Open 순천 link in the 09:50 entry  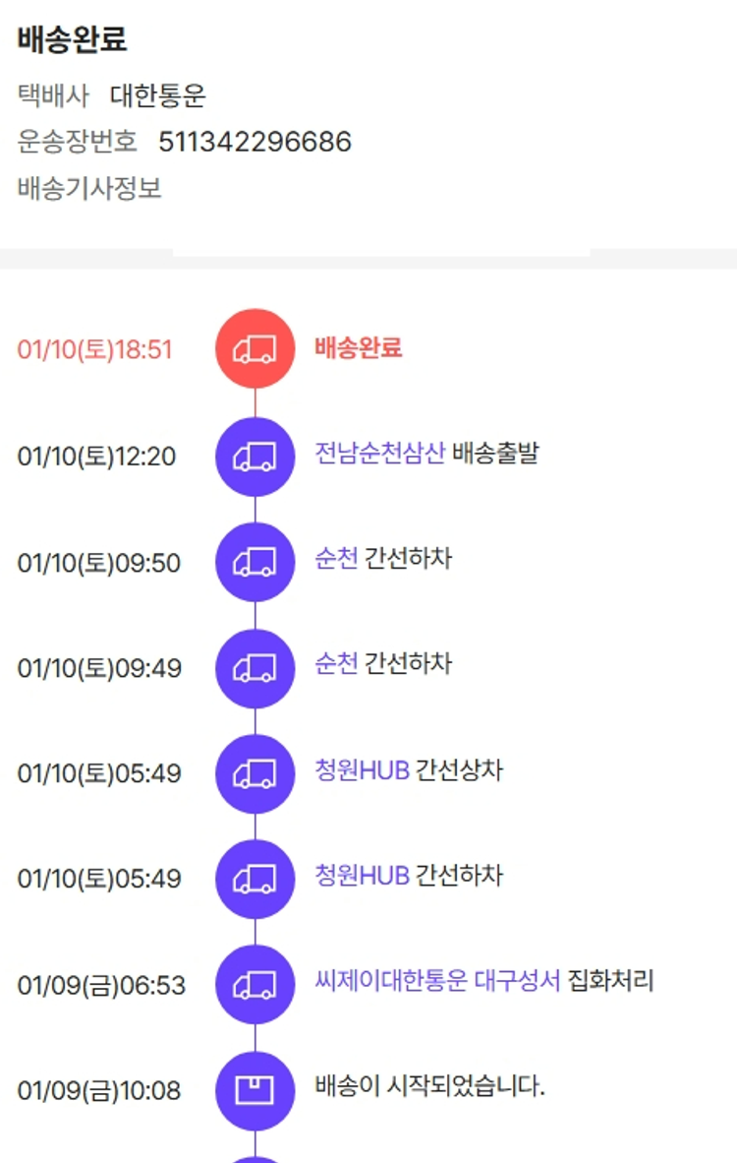[x=336, y=559]
